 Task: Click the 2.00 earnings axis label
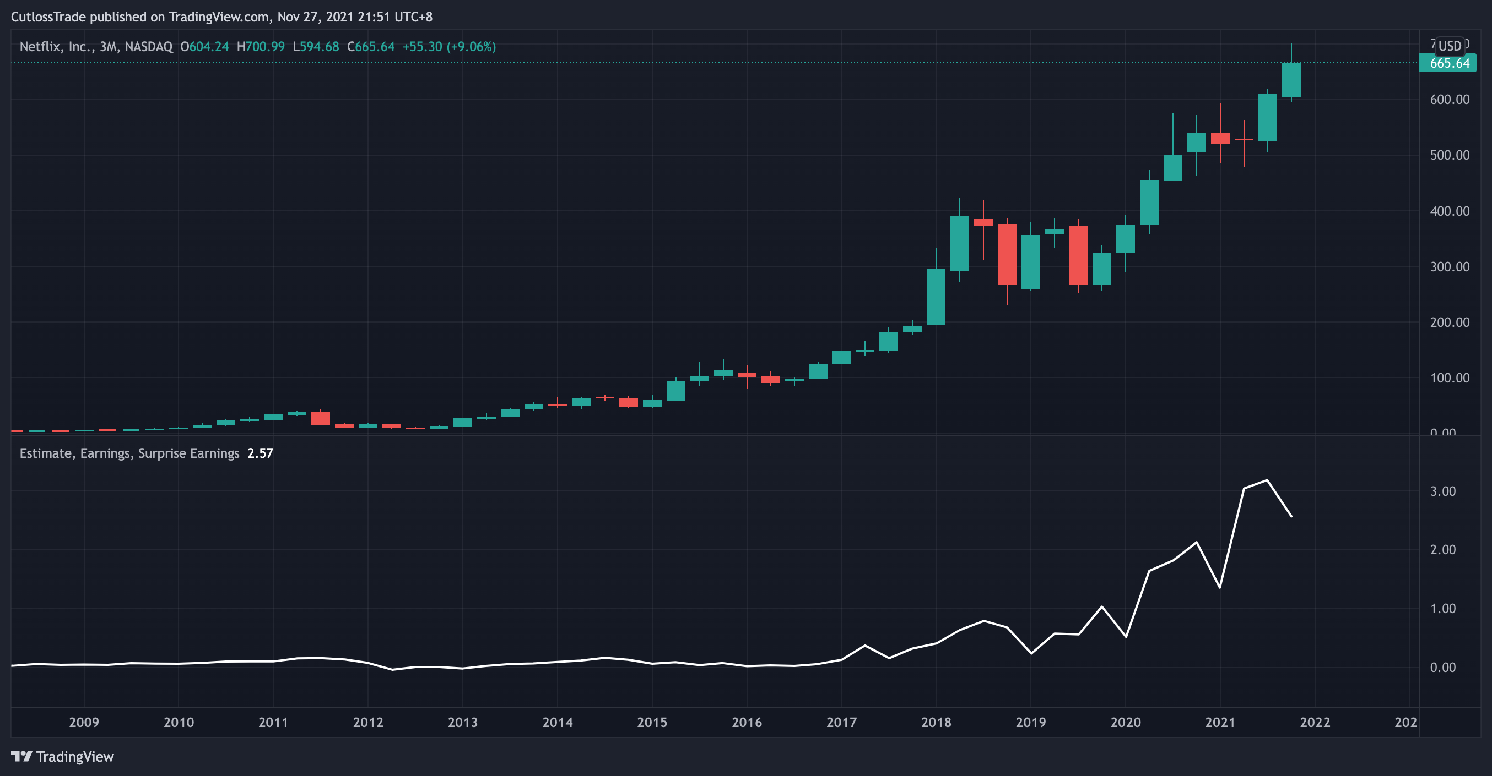[x=1443, y=550]
